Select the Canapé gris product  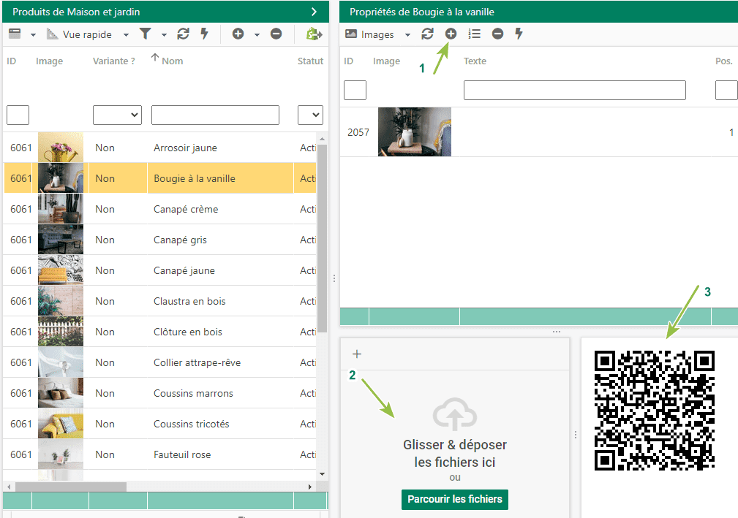click(160, 240)
